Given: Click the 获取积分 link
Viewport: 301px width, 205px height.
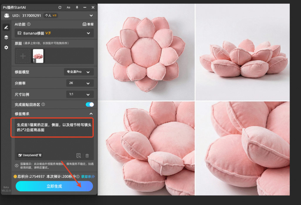Looking at the screenshot, I should coord(88,177).
